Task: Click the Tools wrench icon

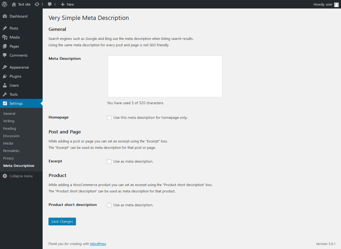Action: (5, 94)
